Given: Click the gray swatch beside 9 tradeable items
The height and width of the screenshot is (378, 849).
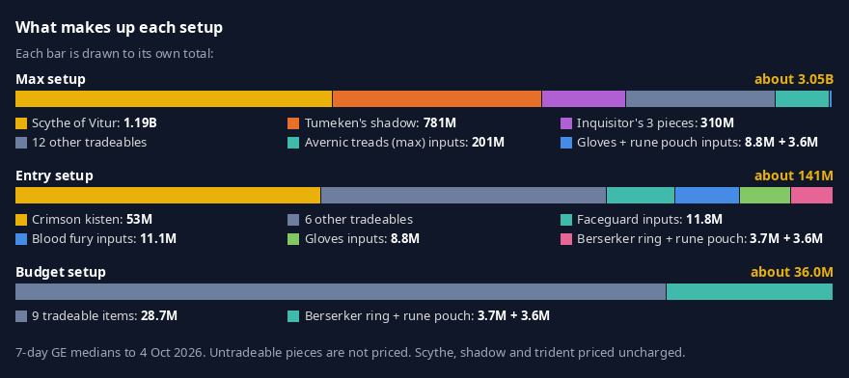Looking at the screenshot, I should (21, 316).
